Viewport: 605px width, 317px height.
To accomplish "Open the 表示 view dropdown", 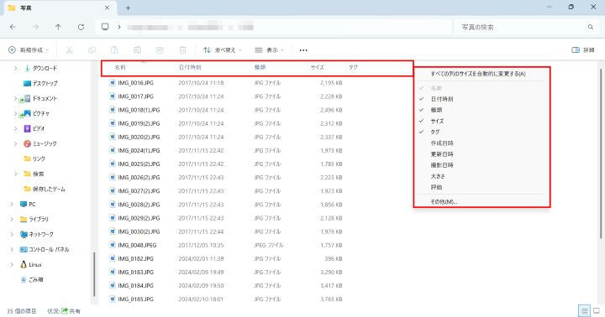I will [x=270, y=50].
